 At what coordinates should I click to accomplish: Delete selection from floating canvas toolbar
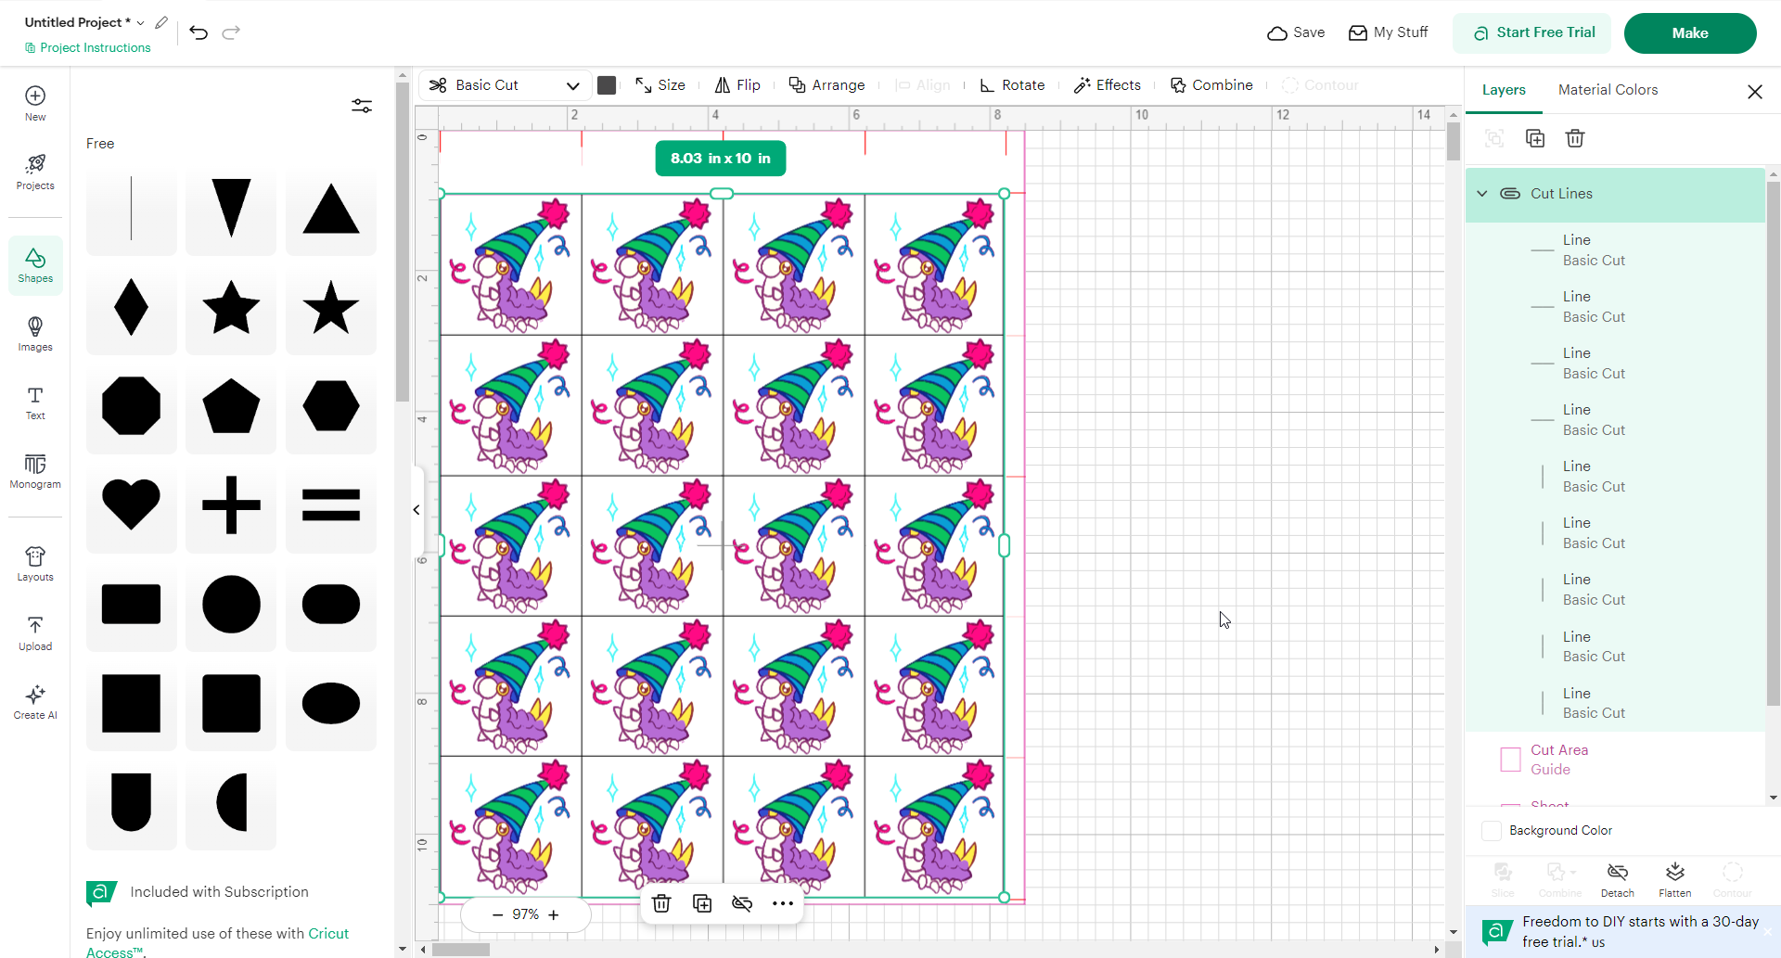click(661, 903)
